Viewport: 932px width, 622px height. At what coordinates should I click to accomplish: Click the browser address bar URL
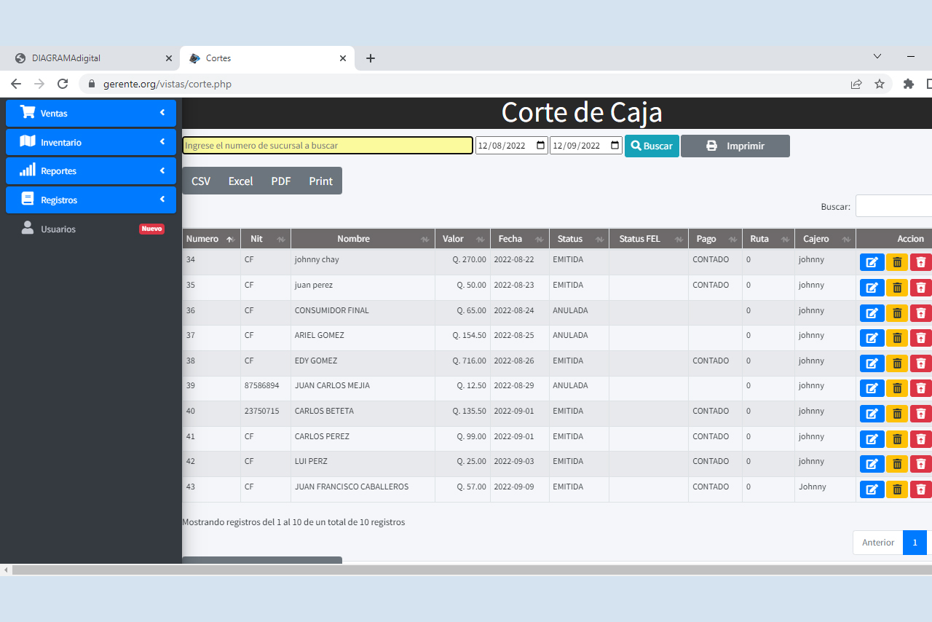tap(167, 84)
